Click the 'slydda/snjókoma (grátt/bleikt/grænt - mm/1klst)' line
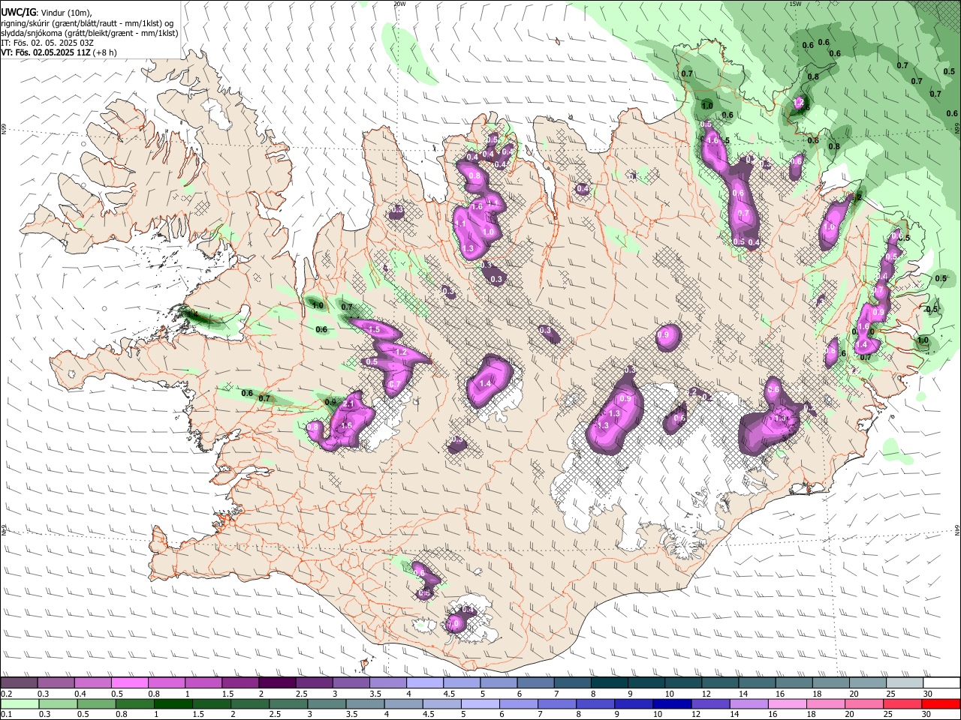Viewport: 961px width, 720px height. pos(89,33)
